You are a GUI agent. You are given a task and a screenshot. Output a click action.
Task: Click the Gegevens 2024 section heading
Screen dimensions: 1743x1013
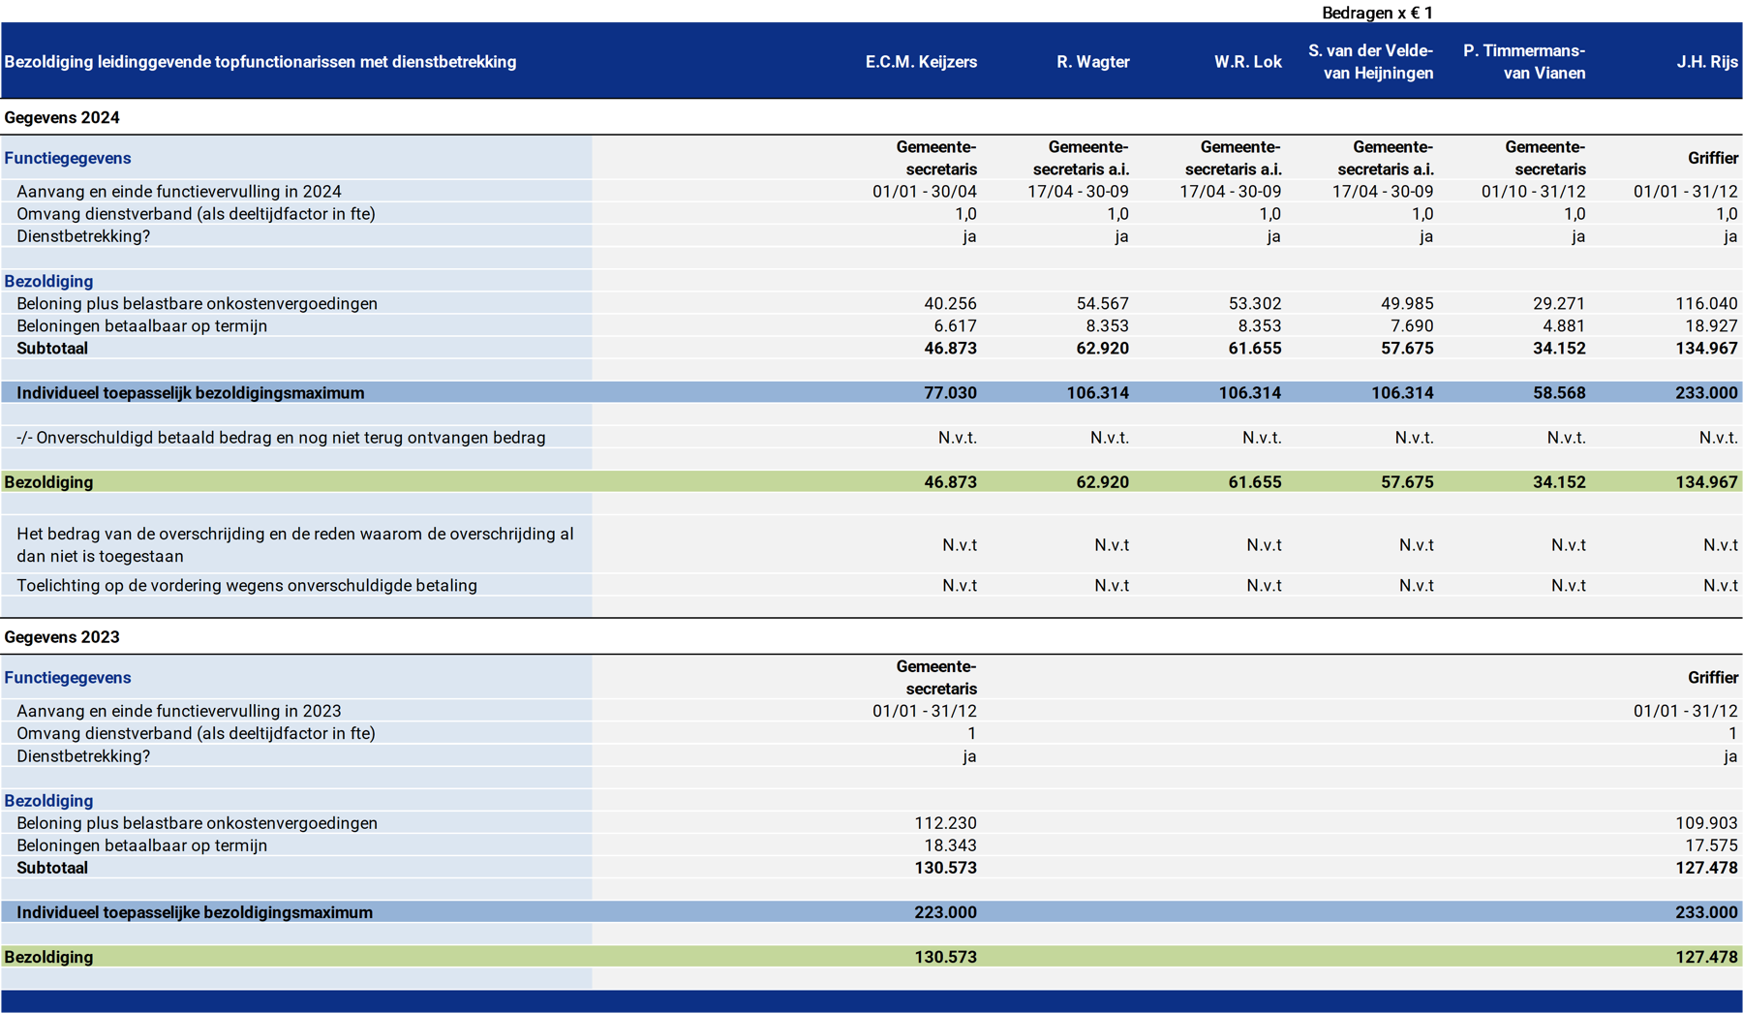[62, 118]
